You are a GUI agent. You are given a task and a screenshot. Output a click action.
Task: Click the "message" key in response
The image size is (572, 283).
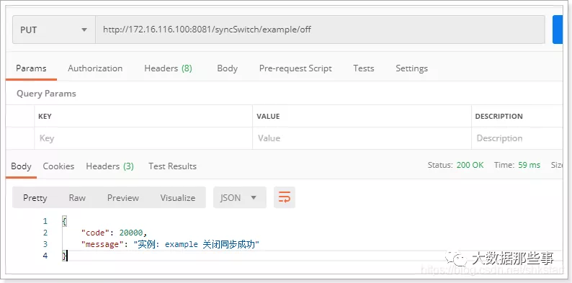click(x=102, y=244)
